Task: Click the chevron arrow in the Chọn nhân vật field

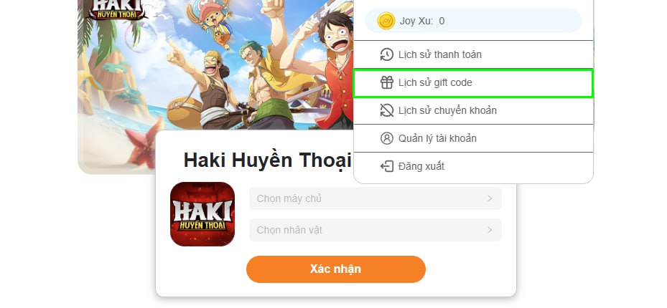Action: (x=490, y=230)
